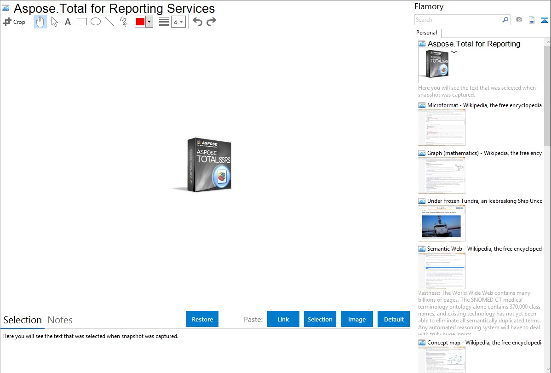Click the snapshot list scrollbar thumb

pyautogui.click(x=547, y=96)
